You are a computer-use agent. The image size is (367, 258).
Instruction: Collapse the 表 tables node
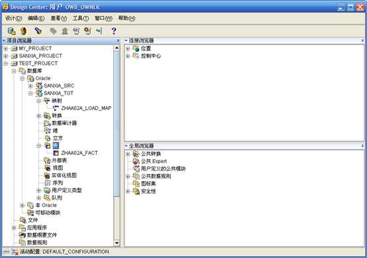38,145
